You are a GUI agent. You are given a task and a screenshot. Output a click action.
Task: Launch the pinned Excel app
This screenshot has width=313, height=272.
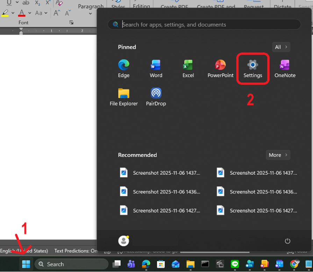click(x=188, y=69)
